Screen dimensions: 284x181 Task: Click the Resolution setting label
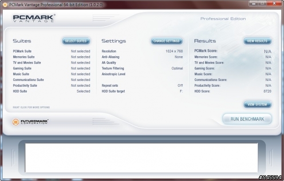[109, 51]
